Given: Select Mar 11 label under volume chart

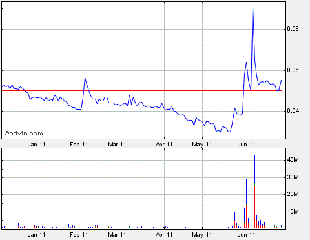Looking at the screenshot, I should coord(117,235).
